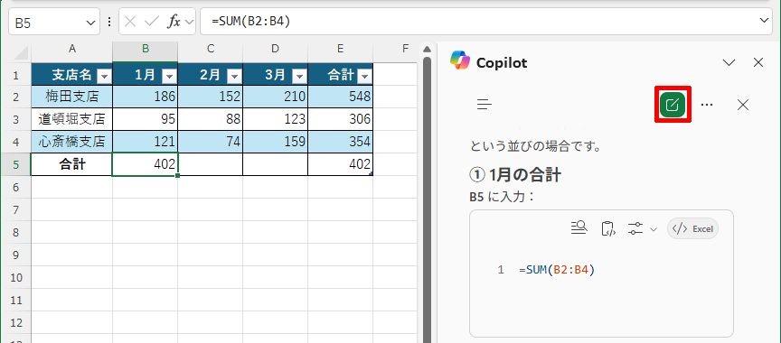Click the =SUM(B2:B4) code line

coord(557,271)
